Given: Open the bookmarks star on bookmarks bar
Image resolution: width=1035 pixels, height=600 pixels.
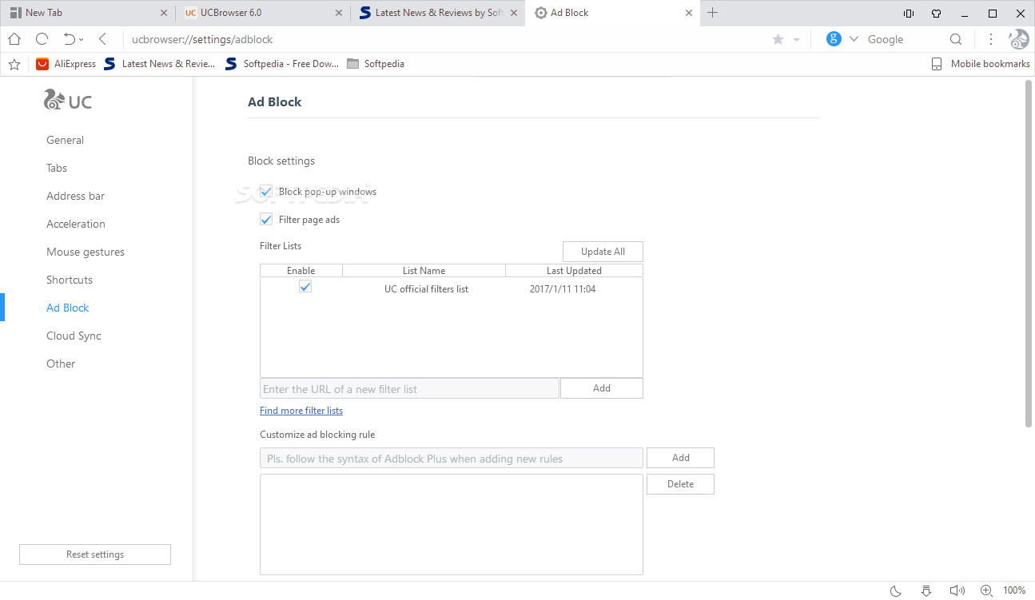Looking at the screenshot, I should 14,64.
